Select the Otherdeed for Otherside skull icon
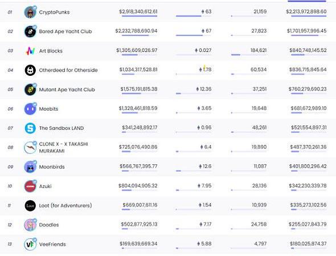 coord(30,70)
